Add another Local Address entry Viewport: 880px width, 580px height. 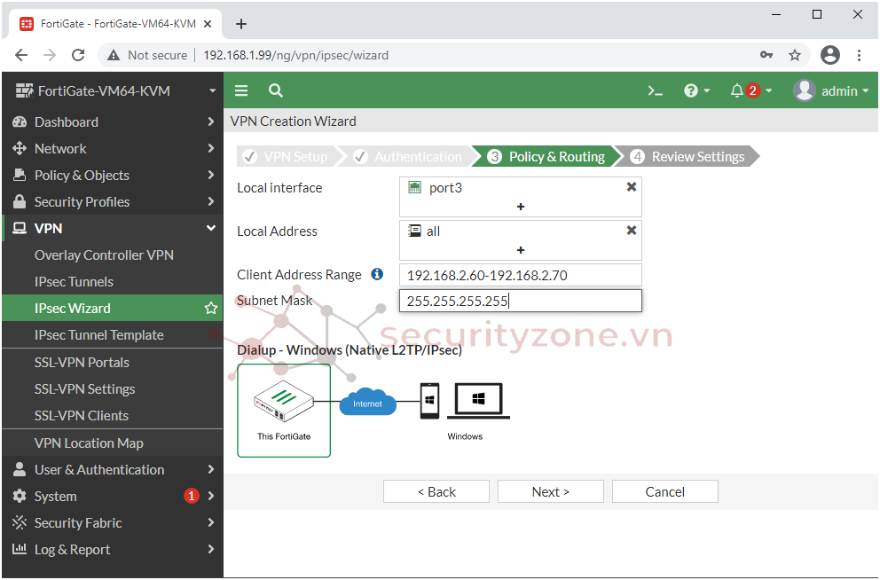(x=521, y=250)
